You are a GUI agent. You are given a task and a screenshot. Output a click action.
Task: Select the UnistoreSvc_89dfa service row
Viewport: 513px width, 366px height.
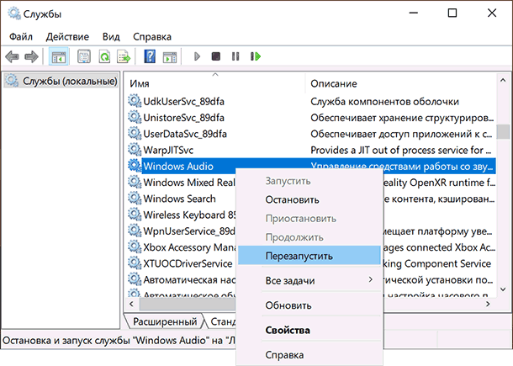coord(311,118)
